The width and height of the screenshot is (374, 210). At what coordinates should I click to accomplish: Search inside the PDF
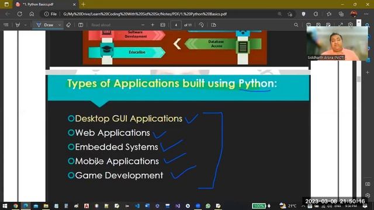pyautogui.click(x=296, y=24)
